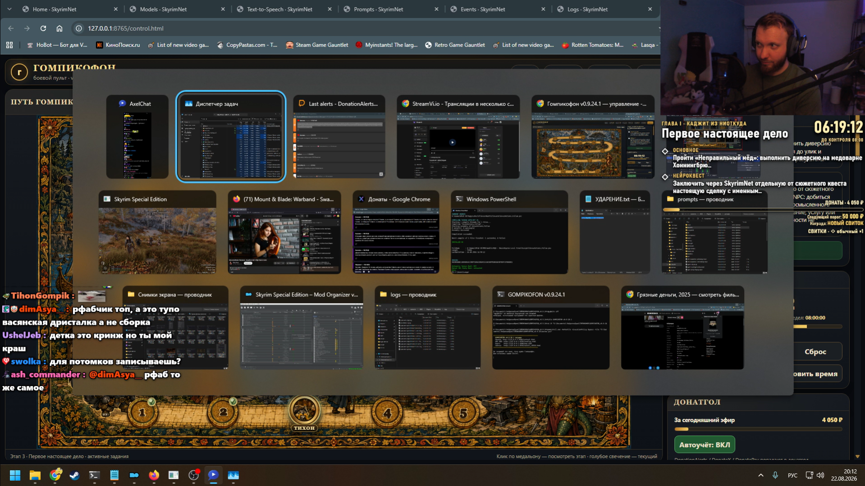The width and height of the screenshot is (865, 486).
Task: Switch to the Models · SkyrimNet tab
Action: (177, 9)
